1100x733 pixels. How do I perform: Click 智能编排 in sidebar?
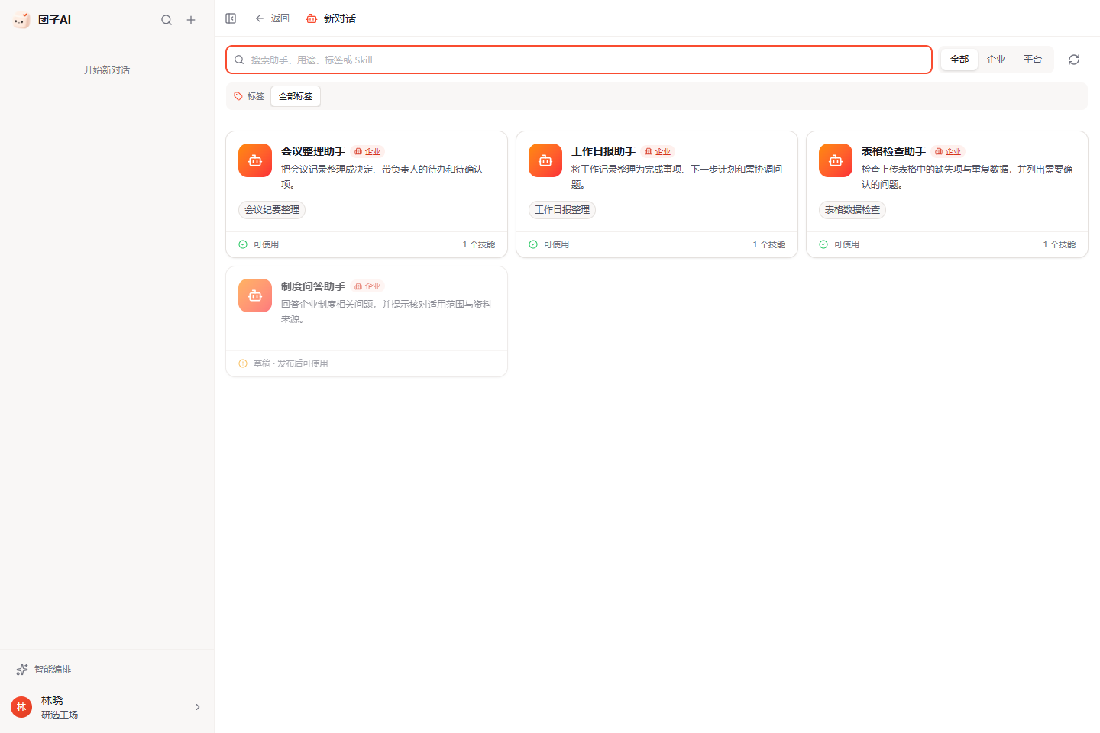44,670
